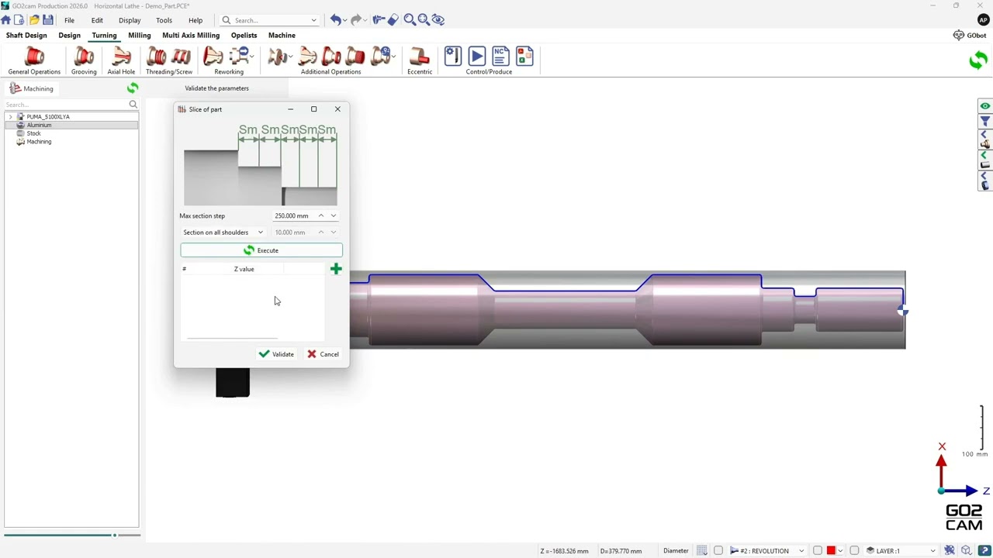Undo the last action

335,19
